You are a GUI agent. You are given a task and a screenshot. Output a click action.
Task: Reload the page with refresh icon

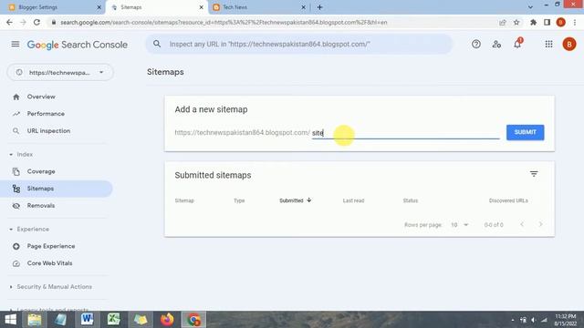pyautogui.click(x=36, y=22)
